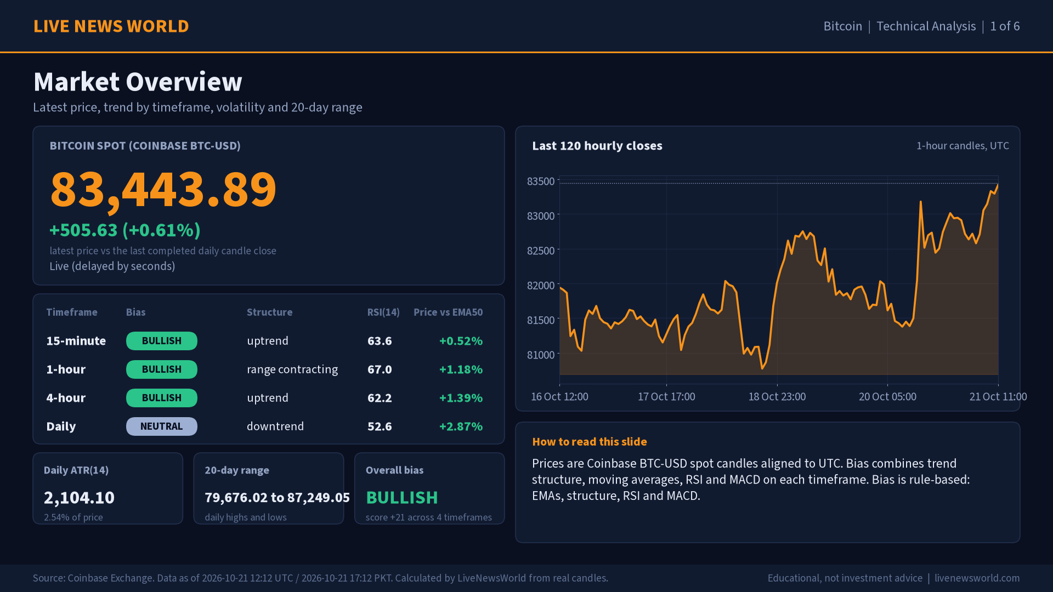The image size is (1053, 592).
Task: Click the BULLISH badge in the 15-minute row
Action: coord(162,341)
